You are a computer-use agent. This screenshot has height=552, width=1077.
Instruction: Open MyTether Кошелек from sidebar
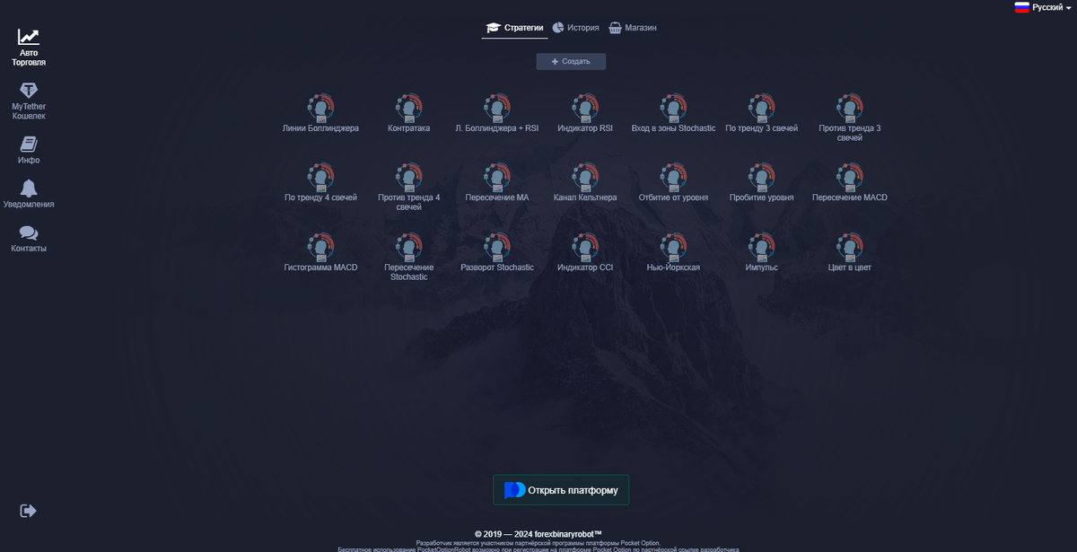tap(29, 101)
